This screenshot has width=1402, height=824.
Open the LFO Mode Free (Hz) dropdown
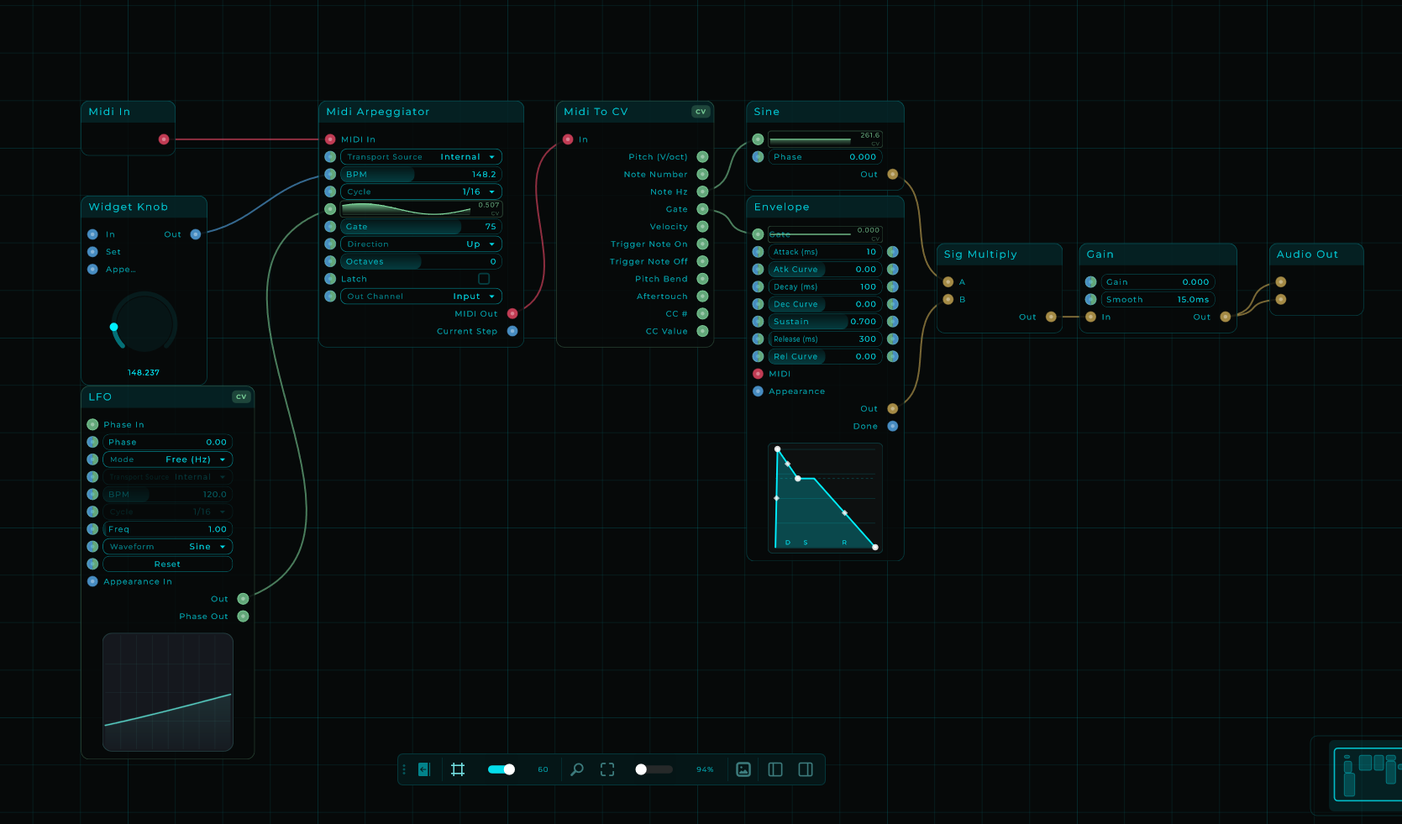[167, 459]
